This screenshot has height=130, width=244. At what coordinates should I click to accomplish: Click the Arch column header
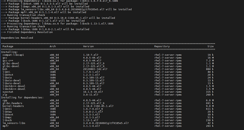[53, 46]
